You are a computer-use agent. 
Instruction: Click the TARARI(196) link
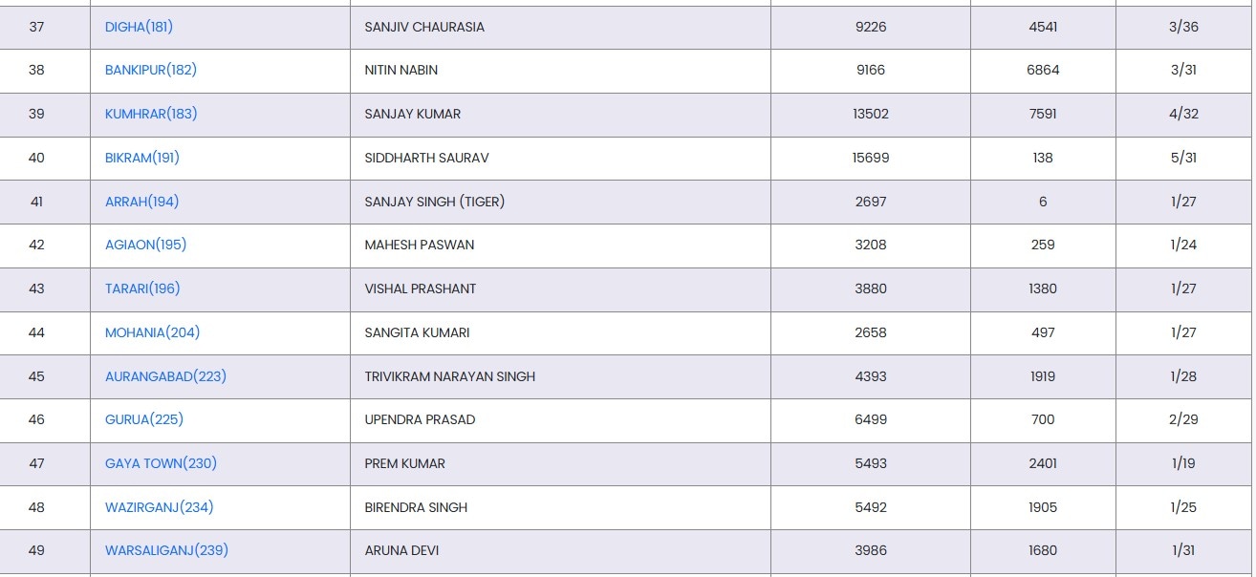tap(142, 288)
